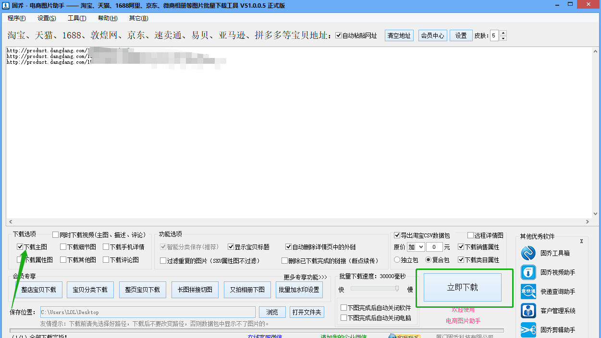Select the 独立包 radio button
601x338 pixels.
coord(397,260)
